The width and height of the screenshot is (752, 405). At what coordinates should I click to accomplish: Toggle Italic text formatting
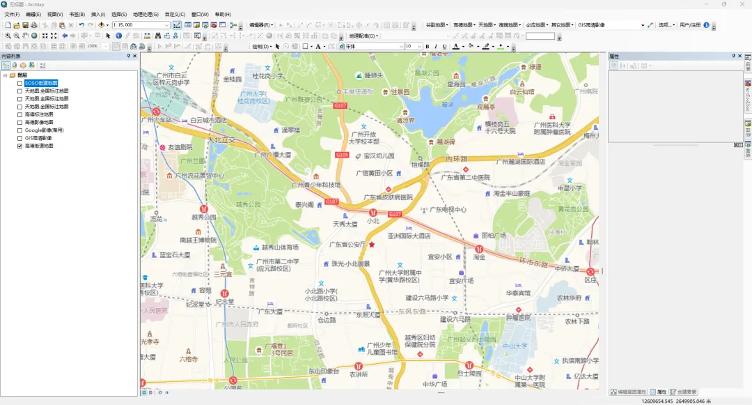(x=436, y=47)
